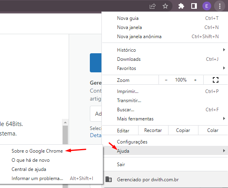Screen dimensions: 228x188
Task: Enter fullscreen mode via the Zoom row icon
Action: point(216,80)
